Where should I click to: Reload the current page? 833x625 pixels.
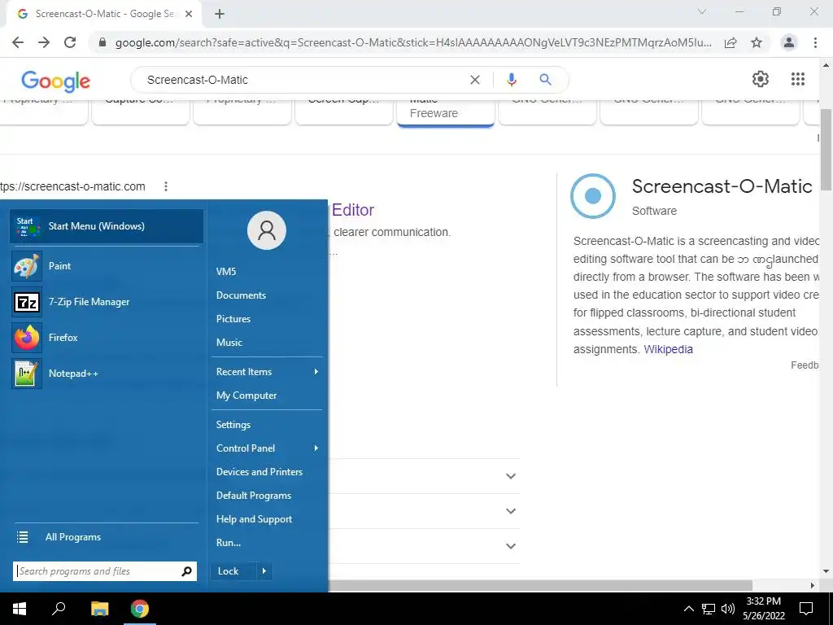[70, 42]
